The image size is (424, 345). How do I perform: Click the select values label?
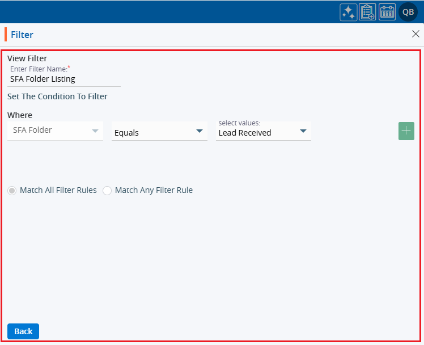(x=239, y=123)
